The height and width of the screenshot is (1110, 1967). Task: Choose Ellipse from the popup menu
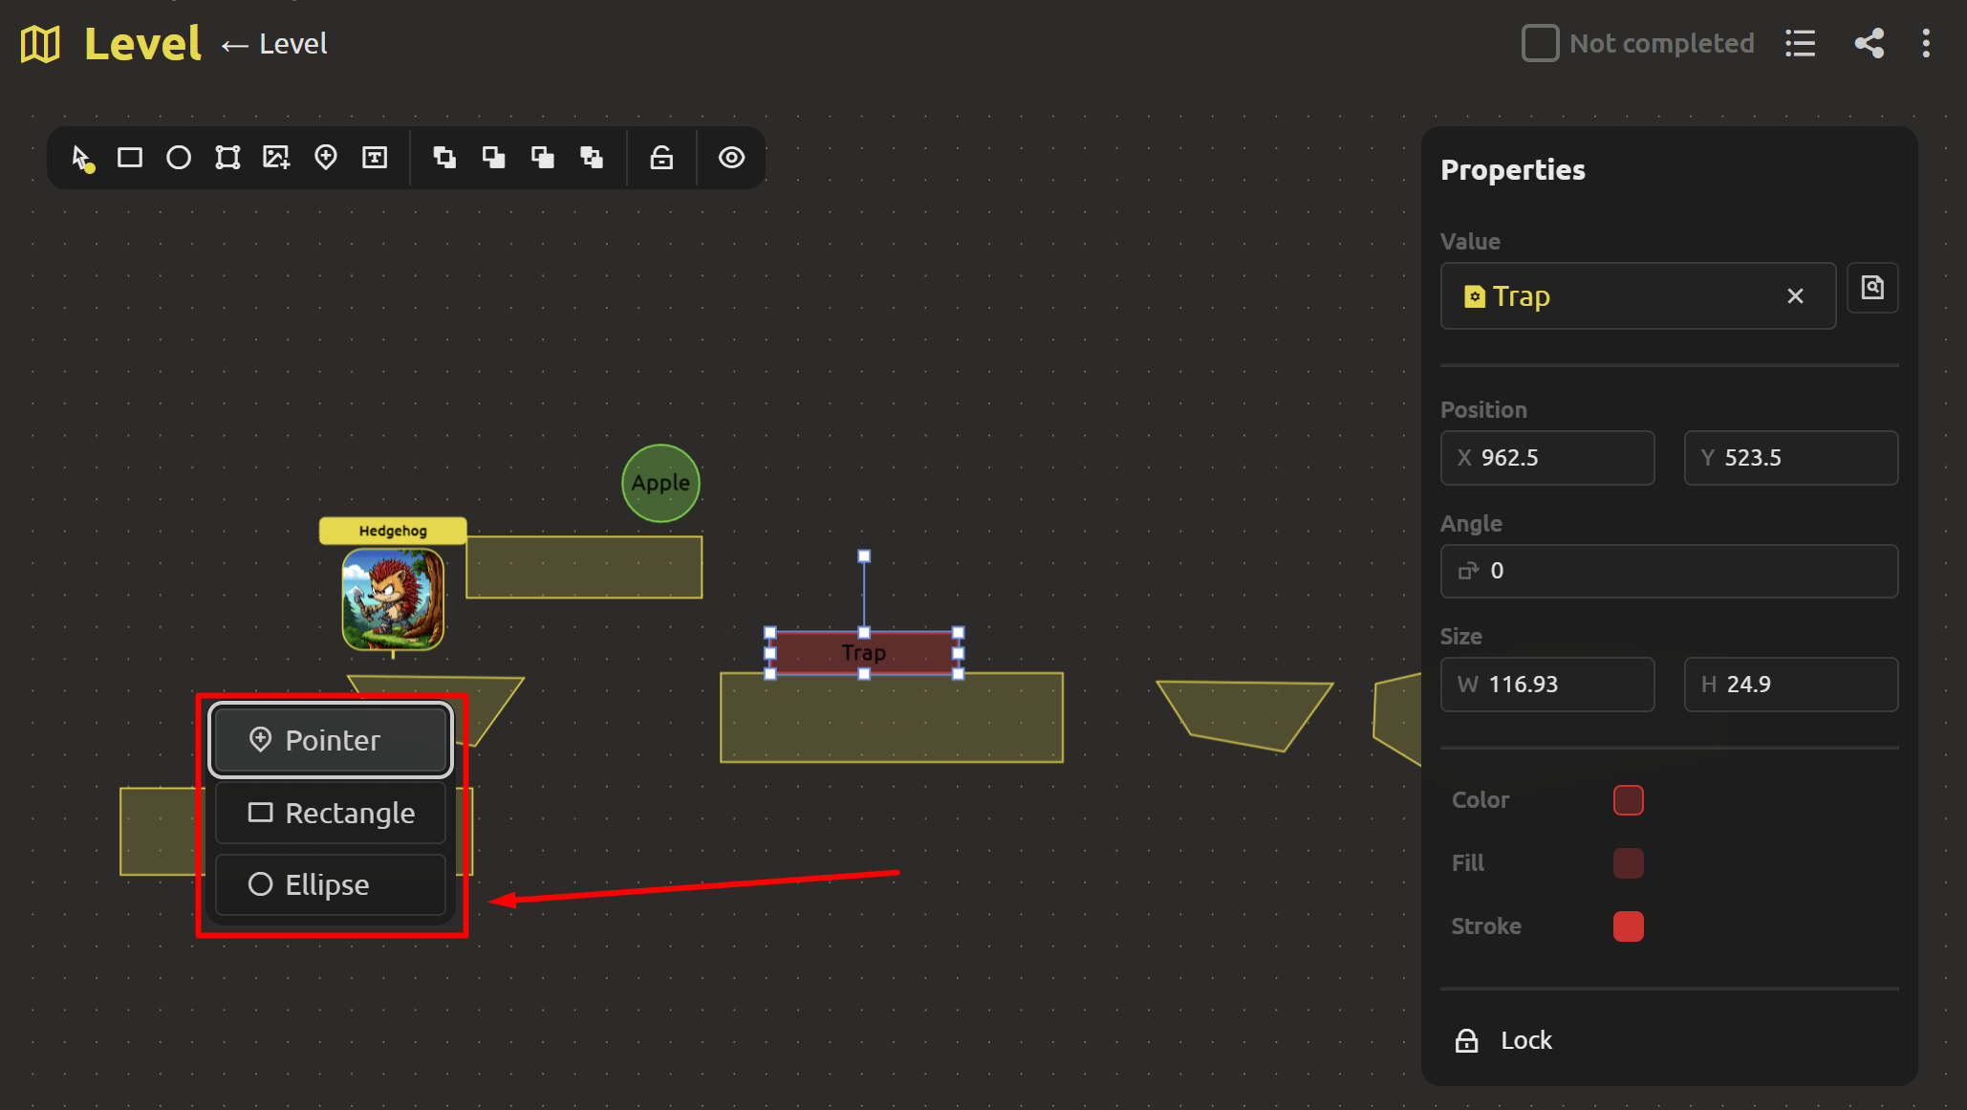coord(330,884)
